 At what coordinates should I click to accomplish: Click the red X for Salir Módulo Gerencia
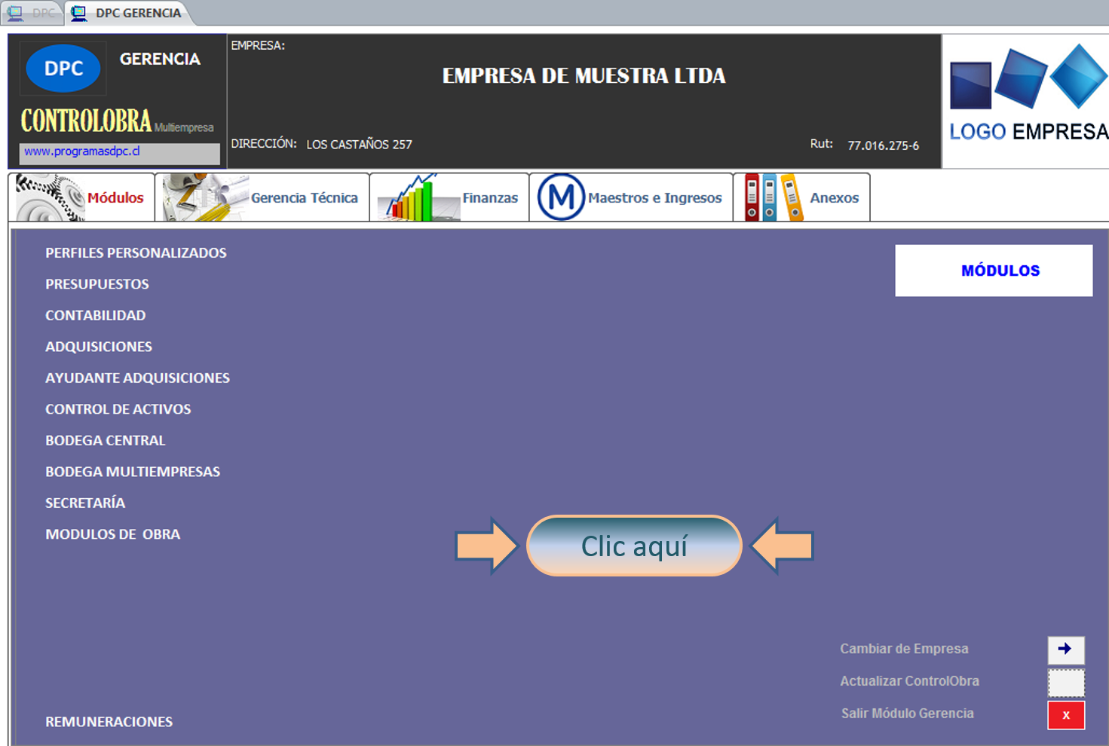[x=1065, y=714]
